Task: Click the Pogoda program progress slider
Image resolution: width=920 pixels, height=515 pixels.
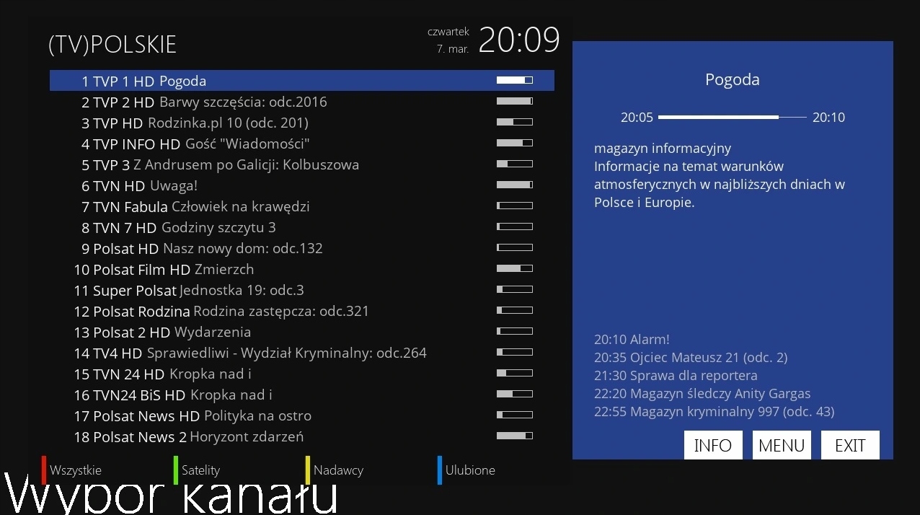Action: pos(733,117)
